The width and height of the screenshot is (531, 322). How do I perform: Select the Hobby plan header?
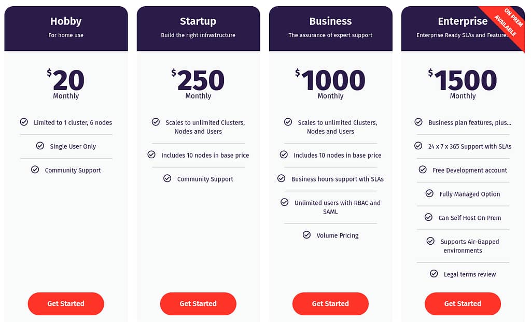tap(66, 29)
